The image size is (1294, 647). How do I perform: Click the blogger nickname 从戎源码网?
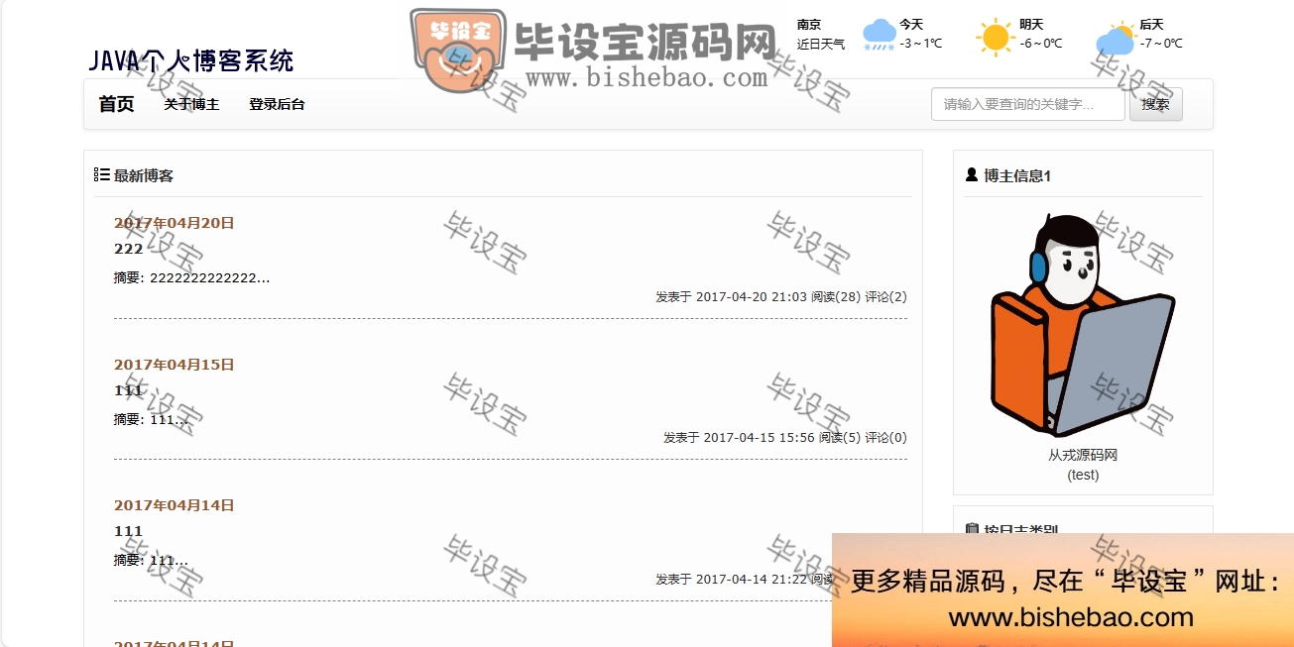point(1083,455)
